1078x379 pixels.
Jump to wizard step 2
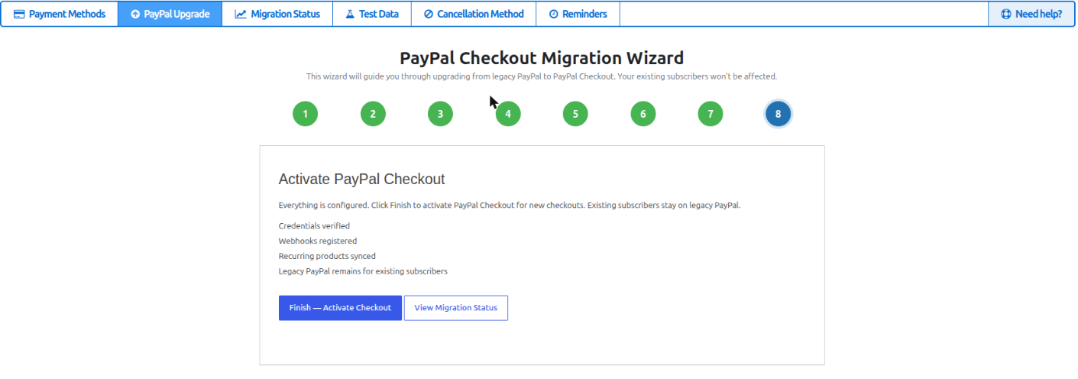click(373, 114)
